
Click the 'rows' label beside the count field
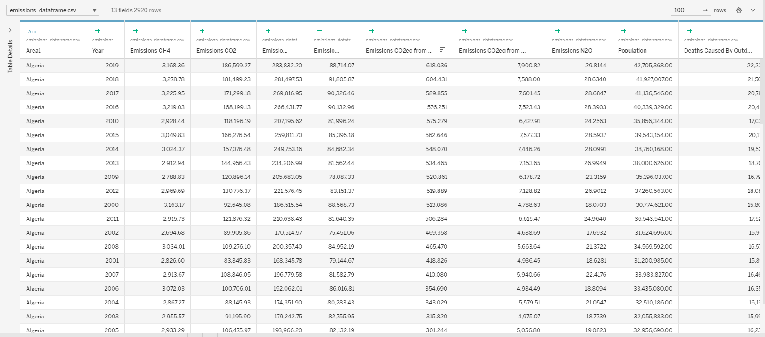[x=720, y=10]
